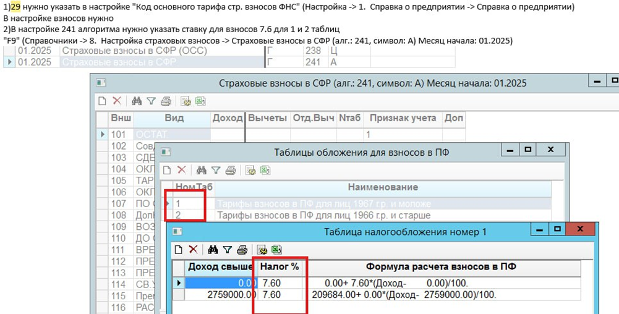Viewport: 619px width, 314px height.
Task: Open binoculars search in Таблицы обложения window
Action: coord(202,170)
